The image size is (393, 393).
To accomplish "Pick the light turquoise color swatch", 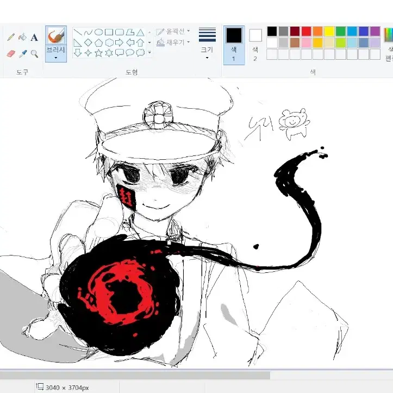I will [352, 42].
